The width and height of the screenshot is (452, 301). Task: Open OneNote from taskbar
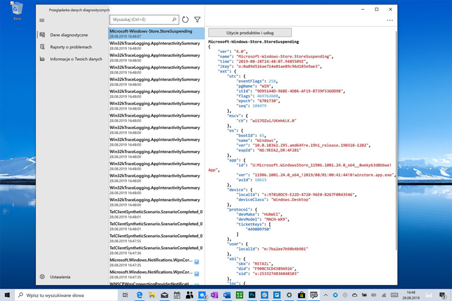[214, 295]
